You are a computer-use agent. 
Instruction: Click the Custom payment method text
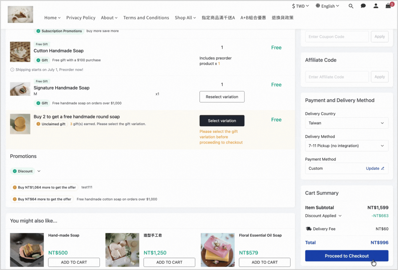316,168
